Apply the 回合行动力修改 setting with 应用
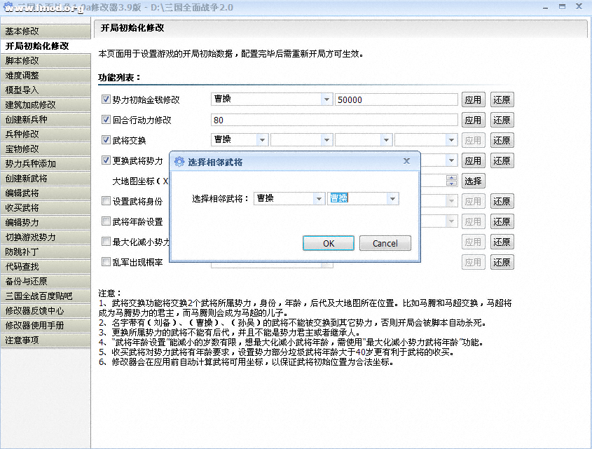Screen dimensions: 592x449 pyautogui.click(x=473, y=120)
